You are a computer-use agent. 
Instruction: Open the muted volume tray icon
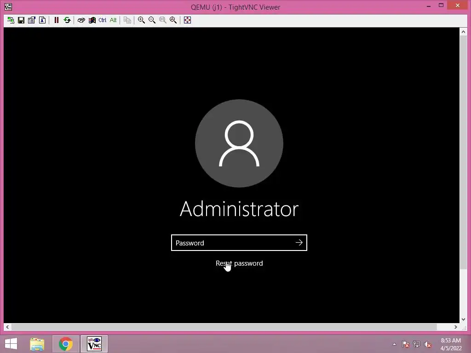(427, 344)
